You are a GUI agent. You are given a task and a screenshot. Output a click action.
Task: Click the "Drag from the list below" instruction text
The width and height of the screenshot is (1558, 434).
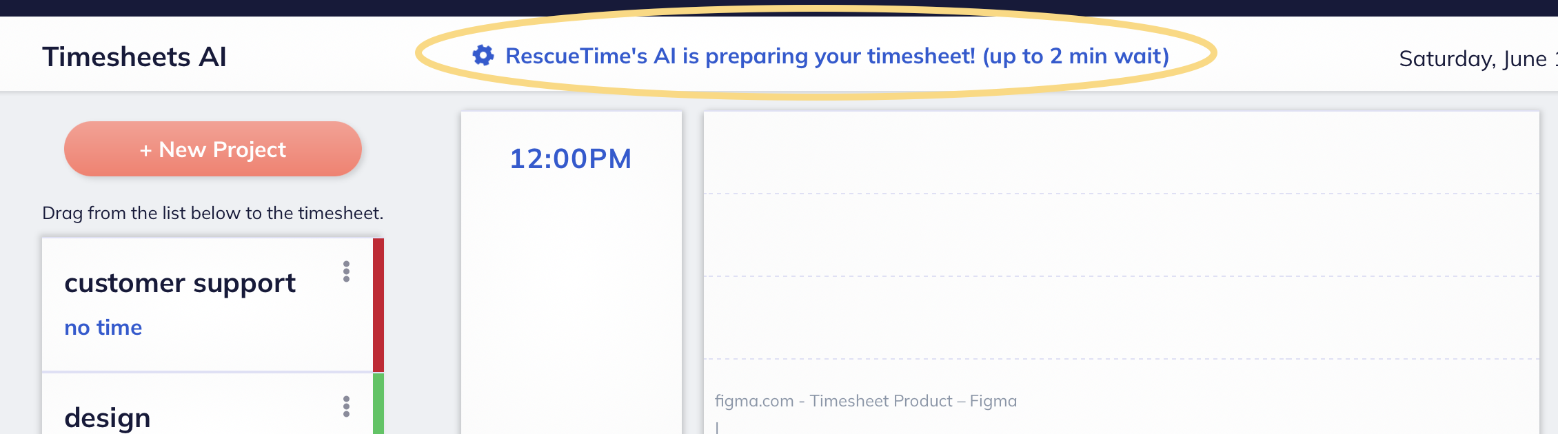coord(212,213)
